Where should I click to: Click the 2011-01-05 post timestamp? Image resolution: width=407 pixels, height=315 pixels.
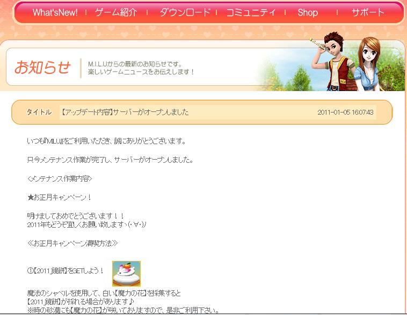coord(345,112)
